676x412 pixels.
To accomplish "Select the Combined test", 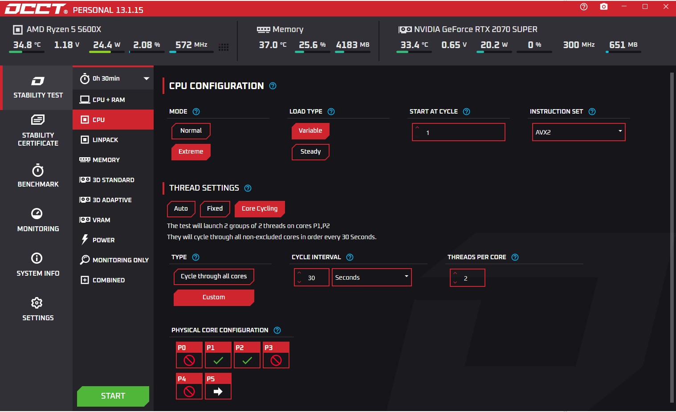I will tap(113, 280).
